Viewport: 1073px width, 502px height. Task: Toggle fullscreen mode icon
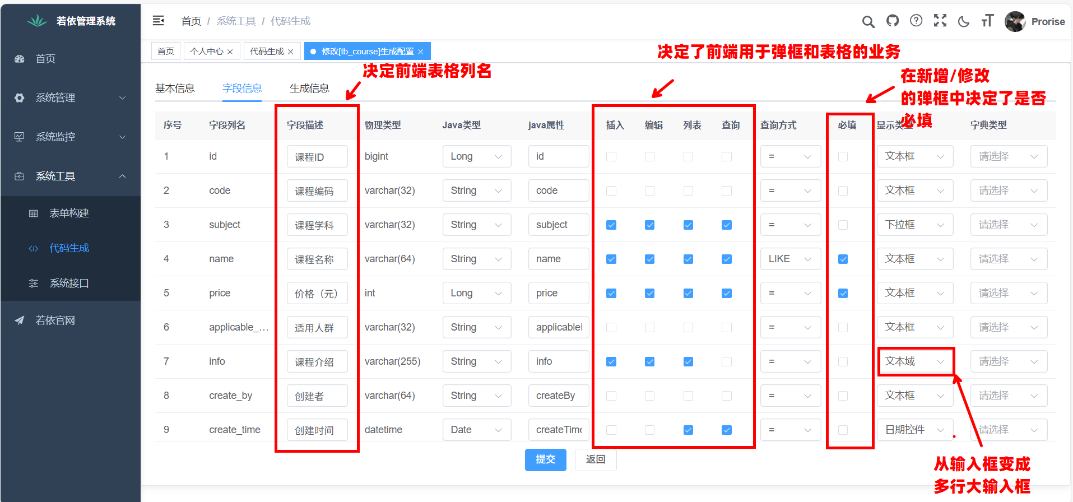tap(940, 21)
